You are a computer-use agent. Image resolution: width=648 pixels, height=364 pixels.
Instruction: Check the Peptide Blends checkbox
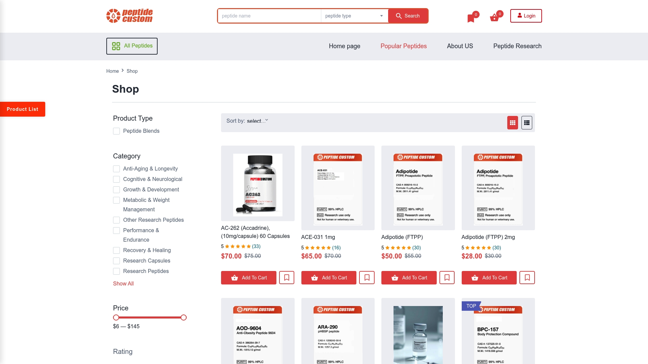click(116, 131)
